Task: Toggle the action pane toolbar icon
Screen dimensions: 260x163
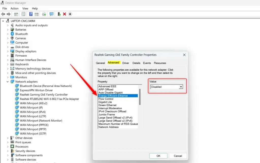Action: tap(37, 14)
